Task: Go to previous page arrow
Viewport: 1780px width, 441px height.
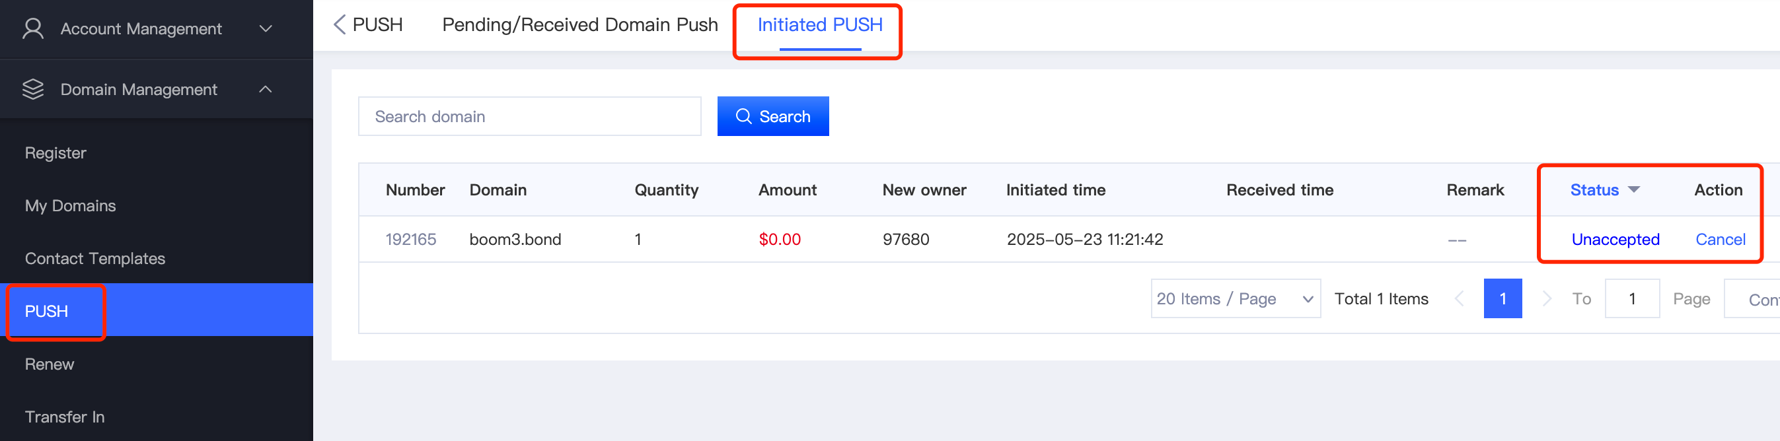Action: tap(1460, 298)
